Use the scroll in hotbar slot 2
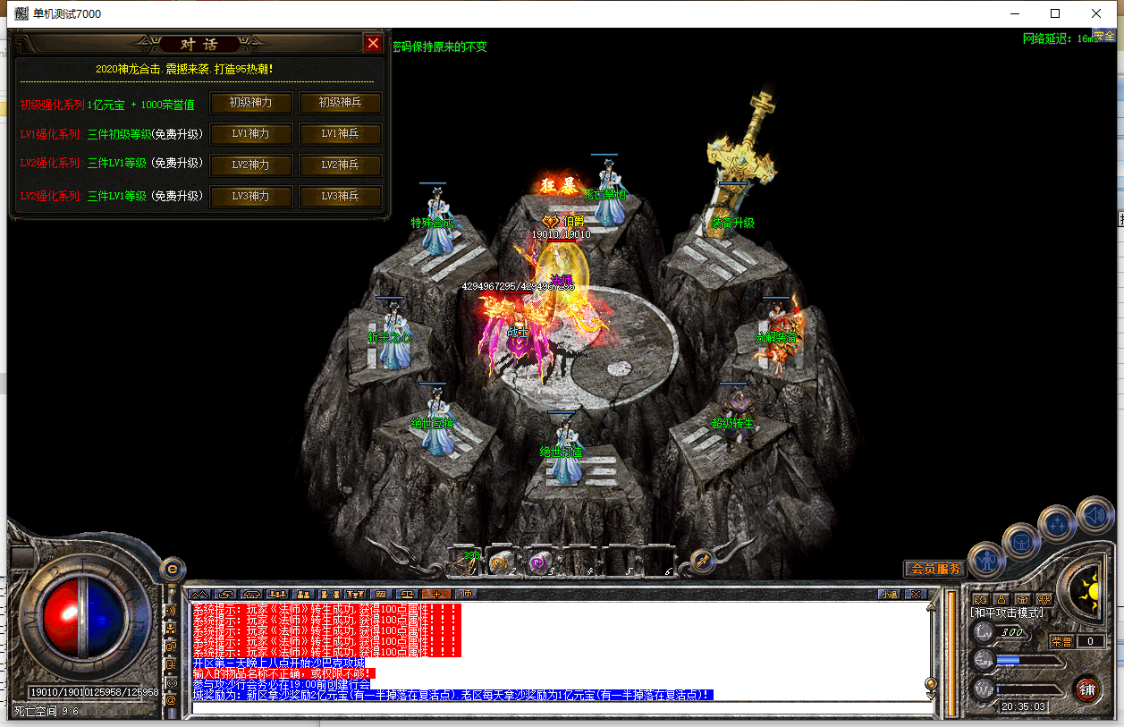The width and height of the screenshot is (1124, 727). [502, 562]
